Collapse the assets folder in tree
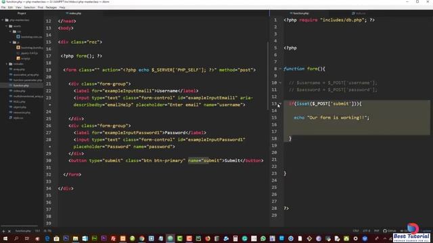This screenshot has height=243, width=433. coord(6,26)
